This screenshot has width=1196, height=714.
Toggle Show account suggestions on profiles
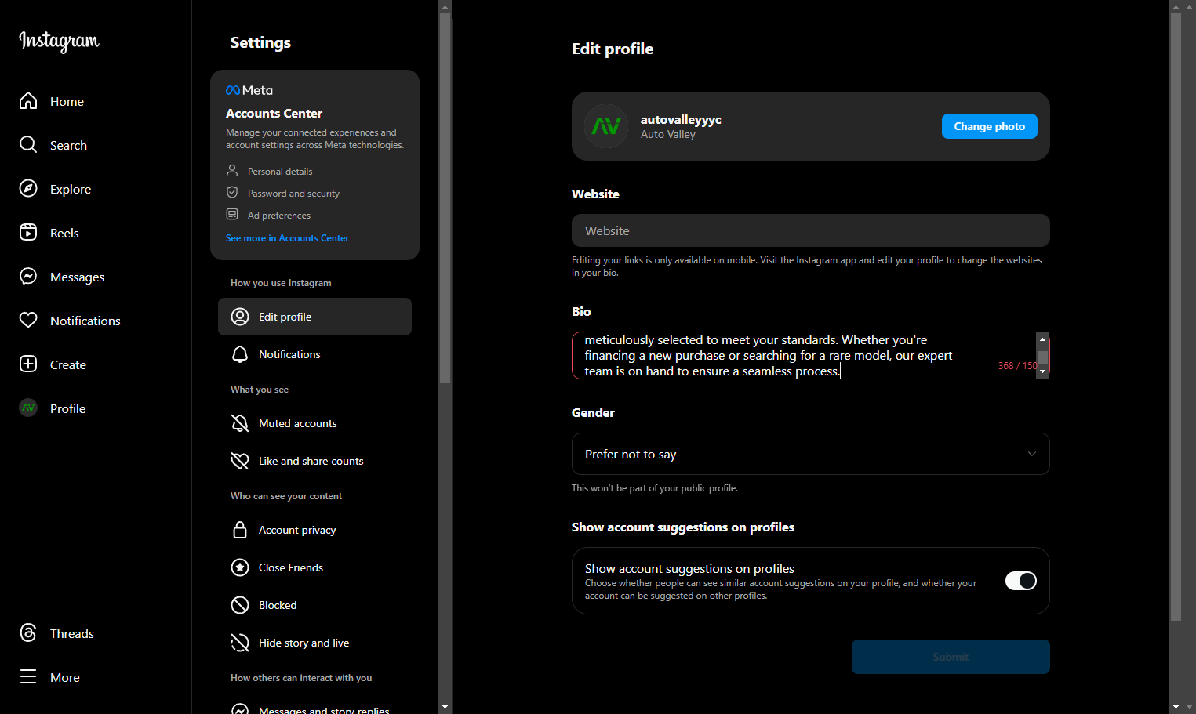pyautogui.click(x=1021, y=581)
